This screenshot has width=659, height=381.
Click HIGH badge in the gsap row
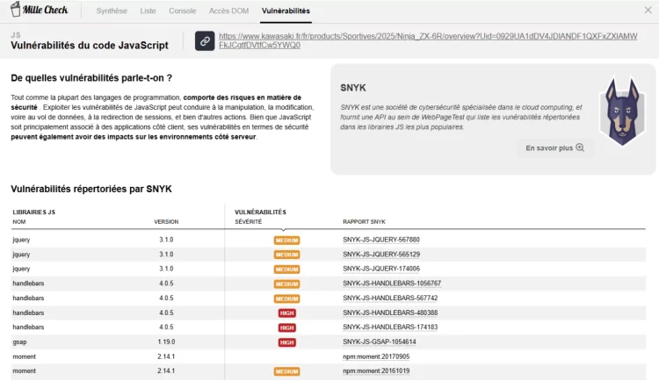(x=286, y=342)
